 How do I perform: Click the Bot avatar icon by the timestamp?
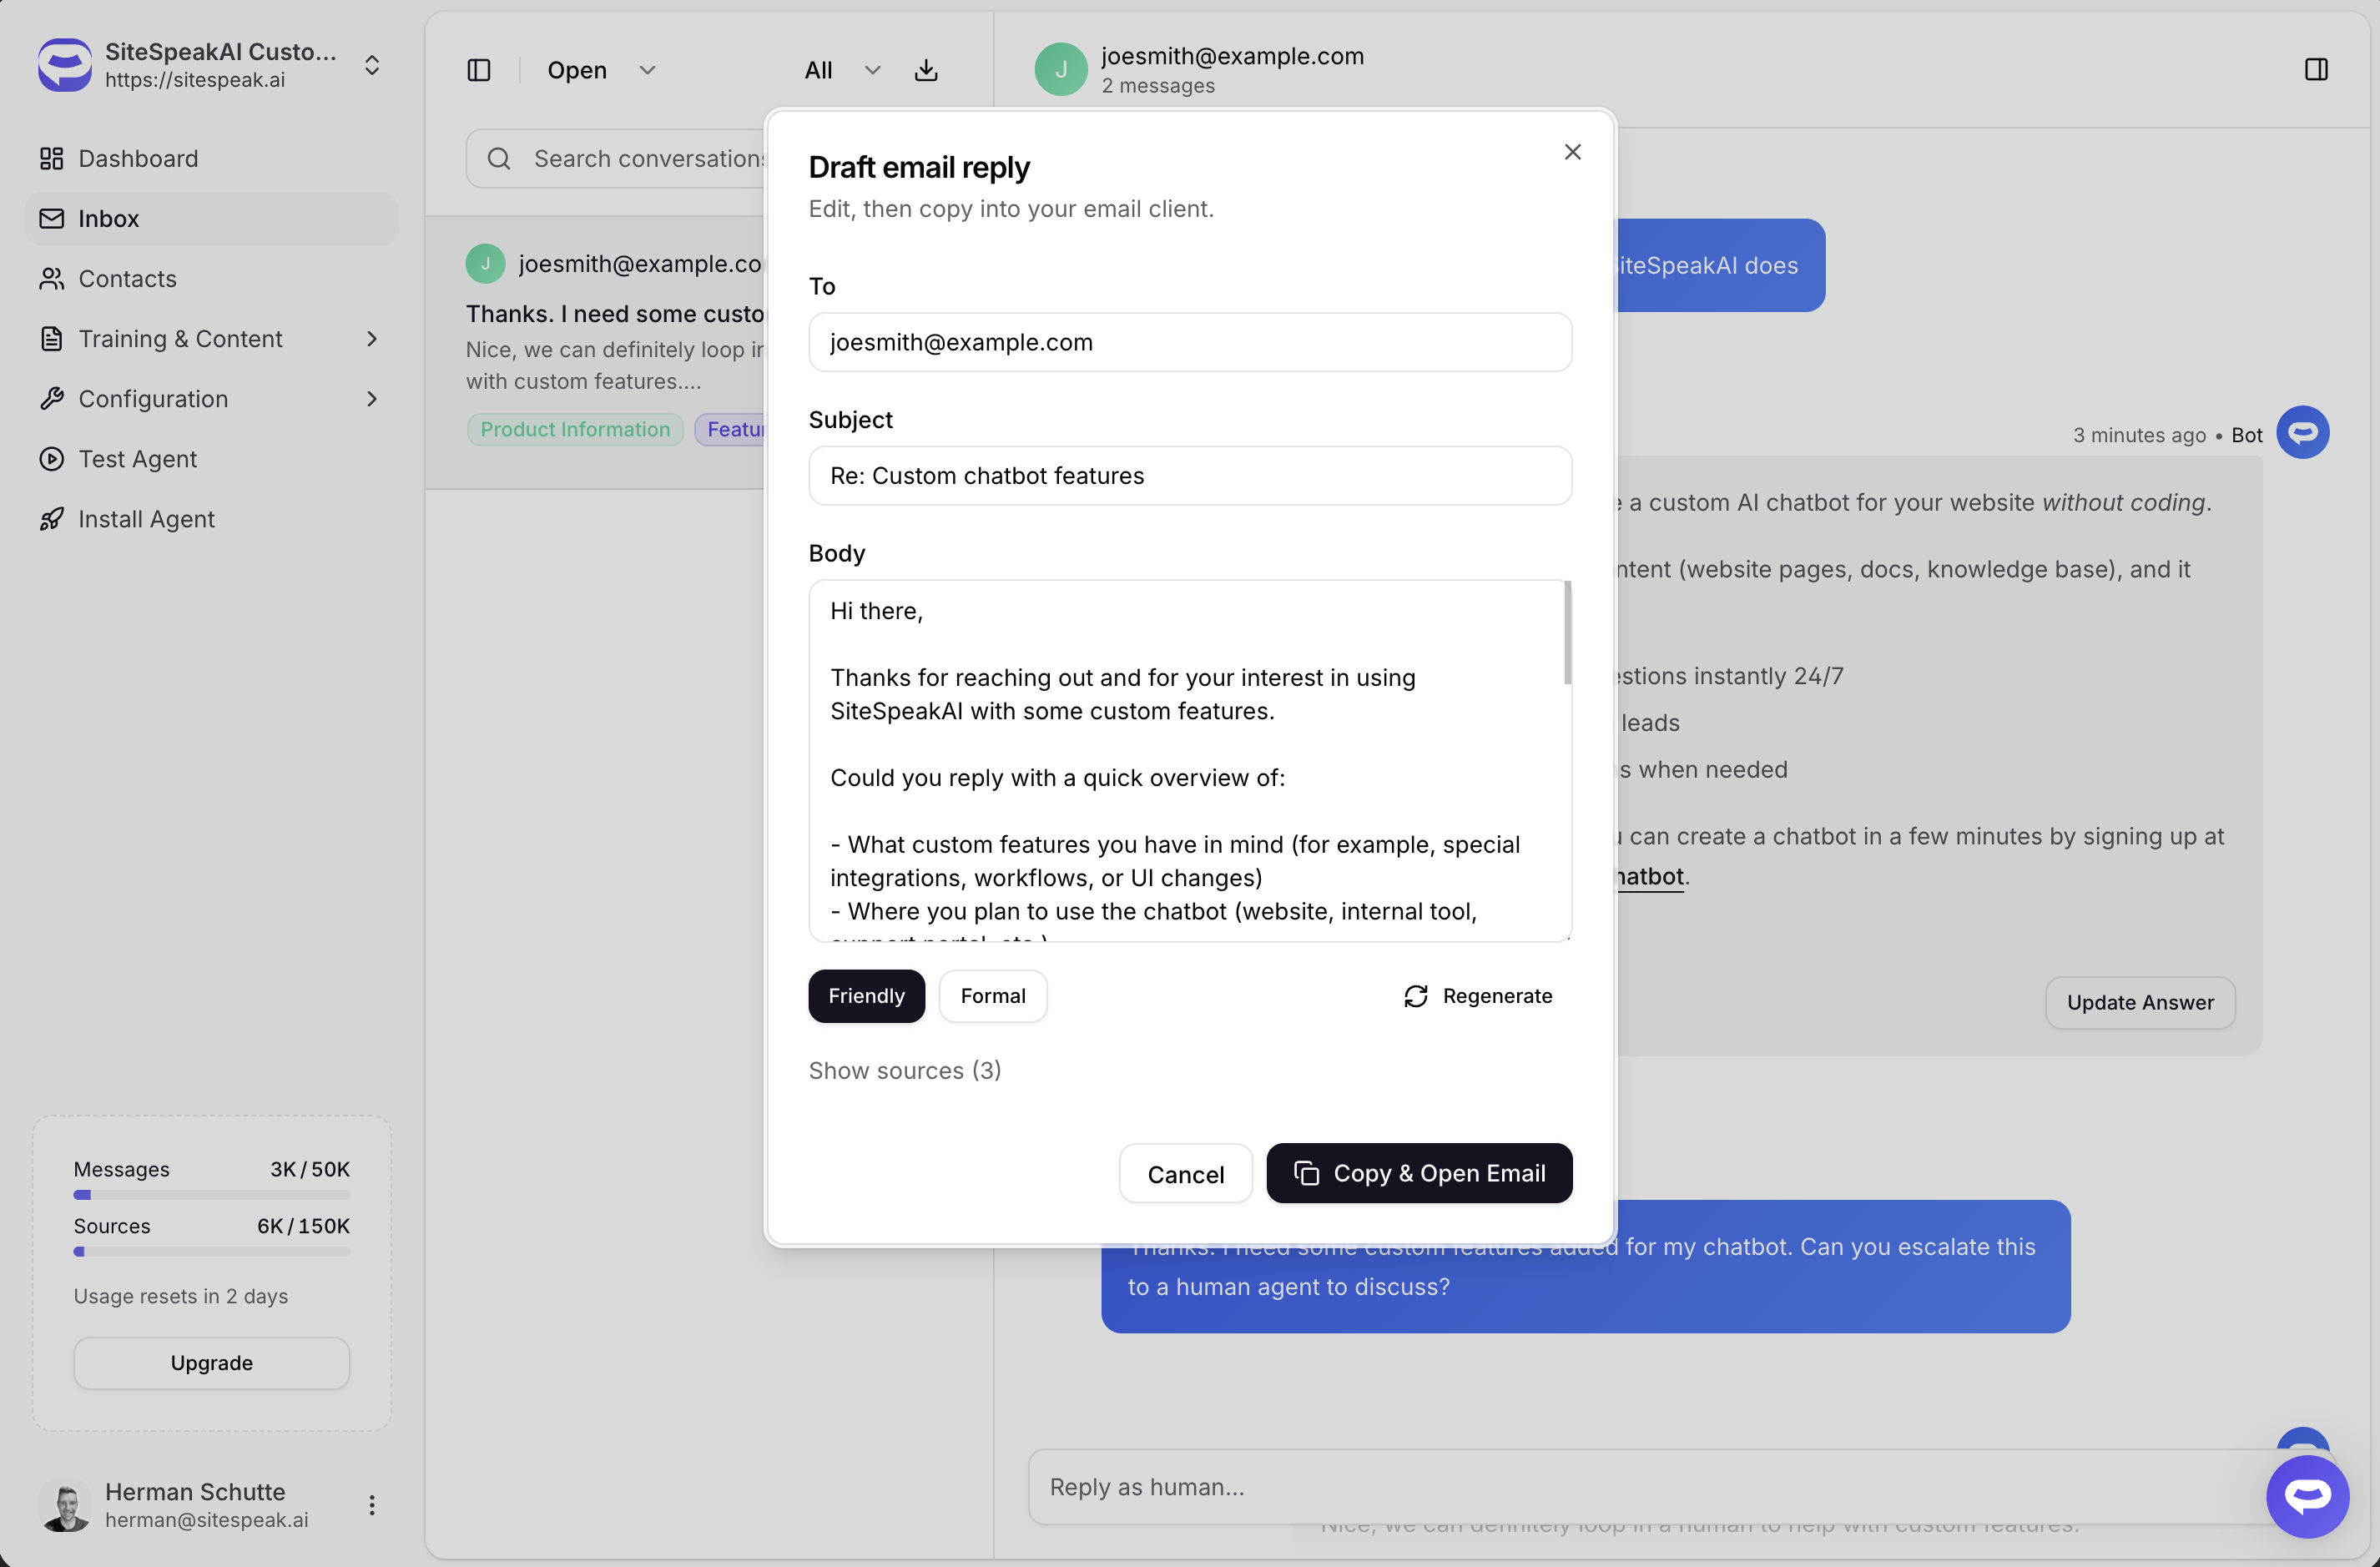(2302, 432)
